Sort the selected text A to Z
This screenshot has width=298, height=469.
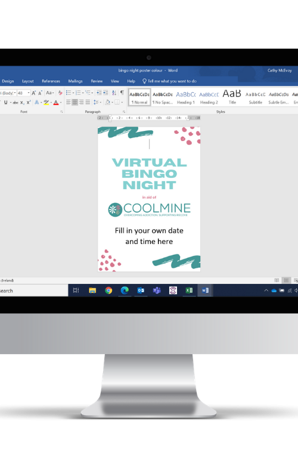pyautogui.click(x=114, y=93)
